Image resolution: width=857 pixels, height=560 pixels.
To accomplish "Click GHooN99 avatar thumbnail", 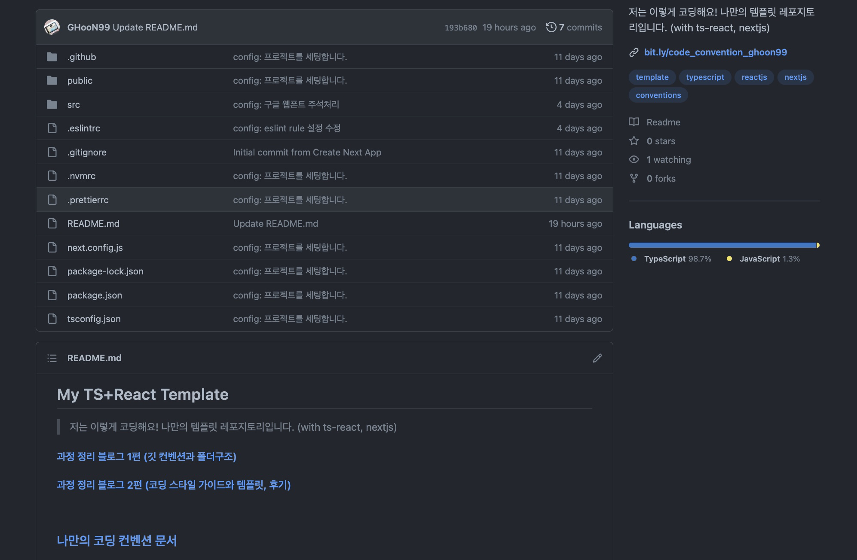I will (52, 27).
